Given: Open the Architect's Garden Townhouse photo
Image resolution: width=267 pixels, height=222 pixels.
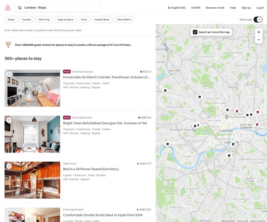Looking at the screenshot, I should [32, 88].
